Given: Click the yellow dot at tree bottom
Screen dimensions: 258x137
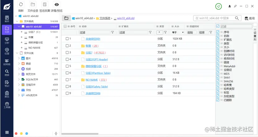Looking at the screenshot, I should (21, 134).
